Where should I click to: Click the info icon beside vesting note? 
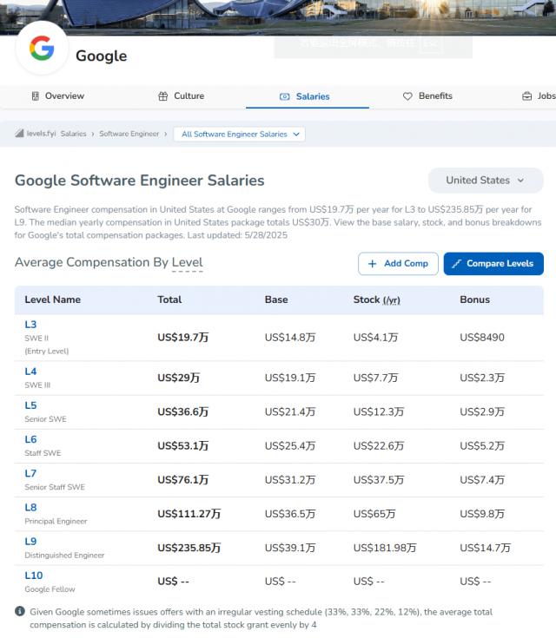[20, 611]
